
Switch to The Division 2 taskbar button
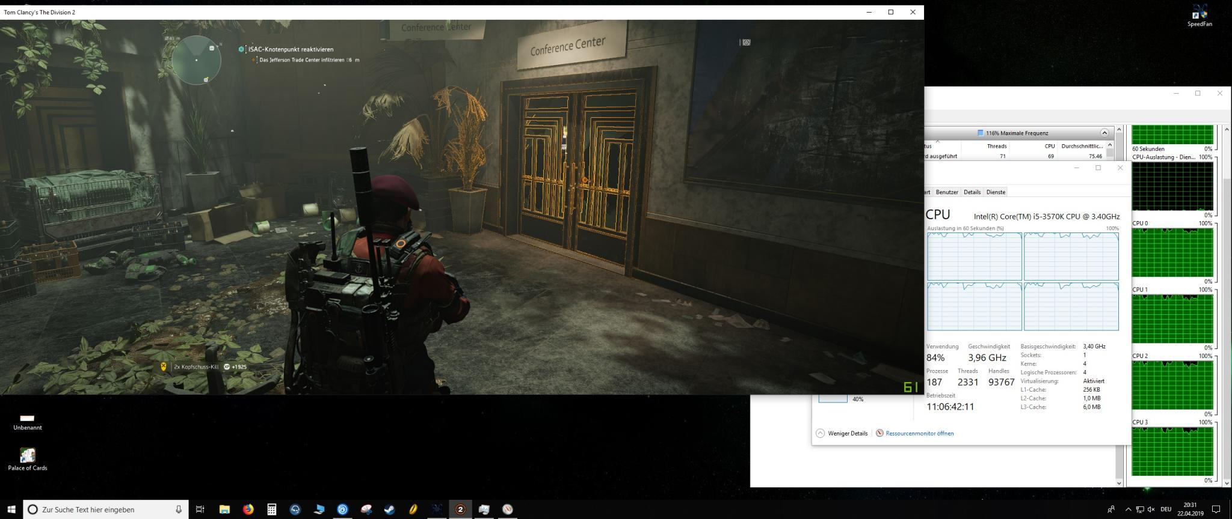tap(461, 509)
